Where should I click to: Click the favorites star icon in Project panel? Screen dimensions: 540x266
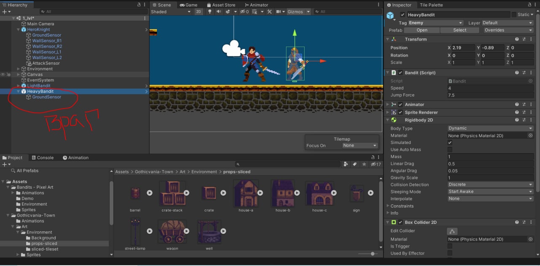[x=364, y=164]
